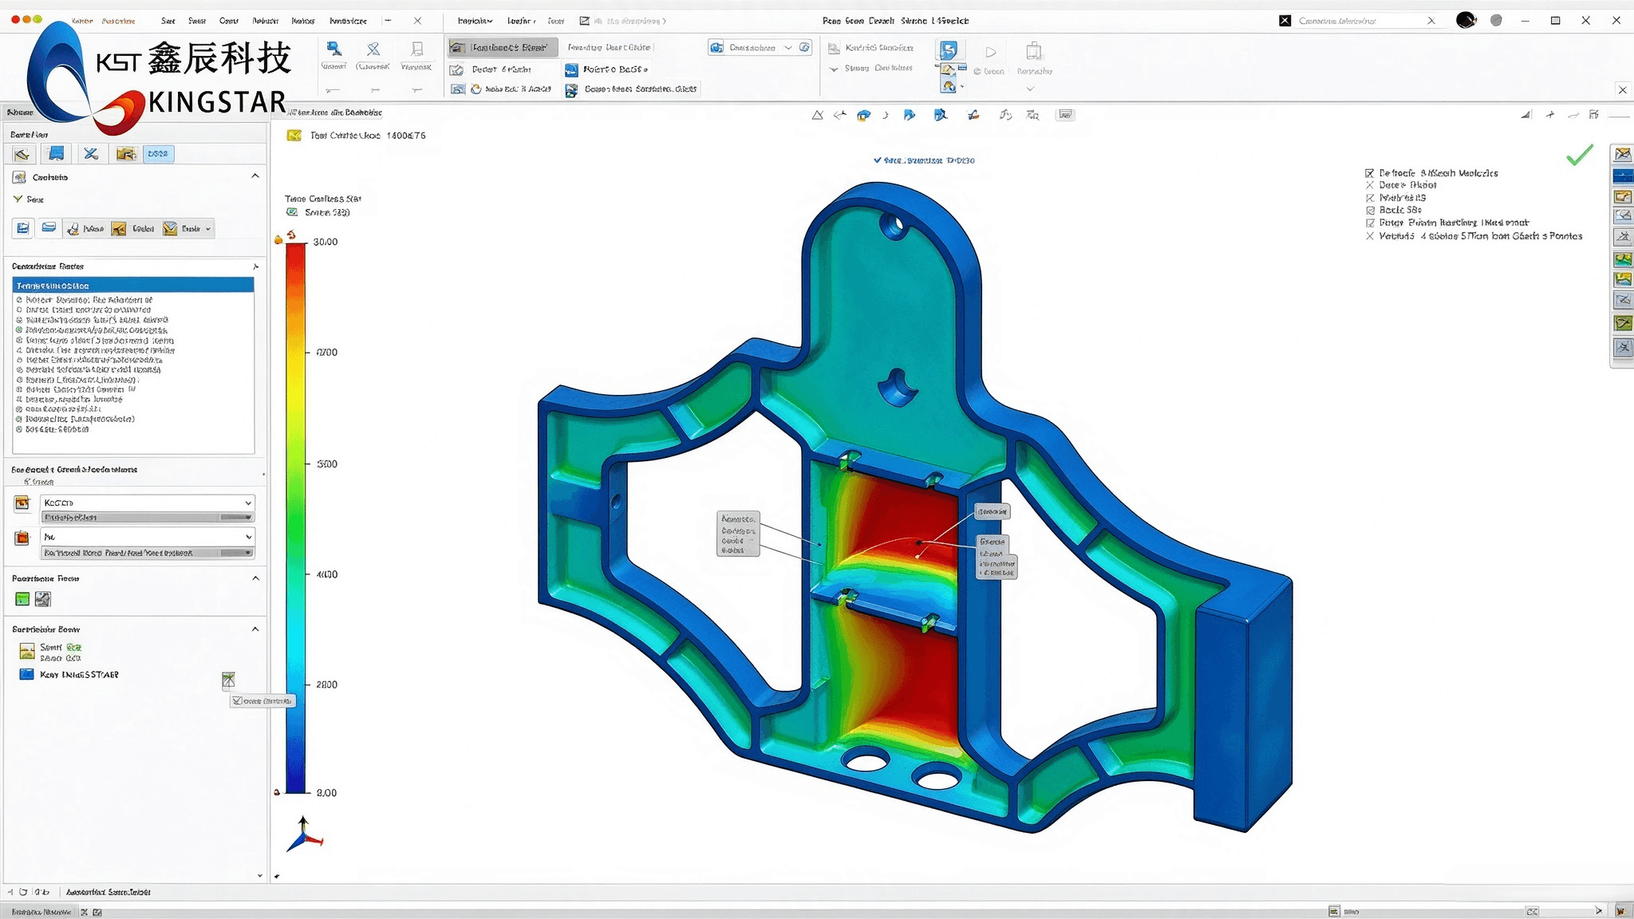Click the top orange marker on color legend

pos(278,239)
